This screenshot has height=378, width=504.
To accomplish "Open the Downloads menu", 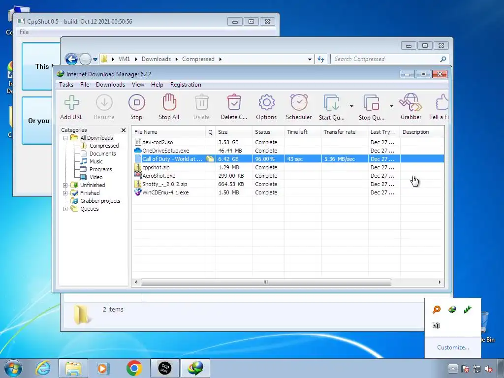I will point(110,85).
